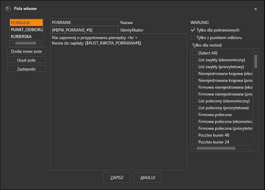The width and height of the screenshot is (265, 190).
Task: Click left arrow of field list scrollbar
Action: 13,43
